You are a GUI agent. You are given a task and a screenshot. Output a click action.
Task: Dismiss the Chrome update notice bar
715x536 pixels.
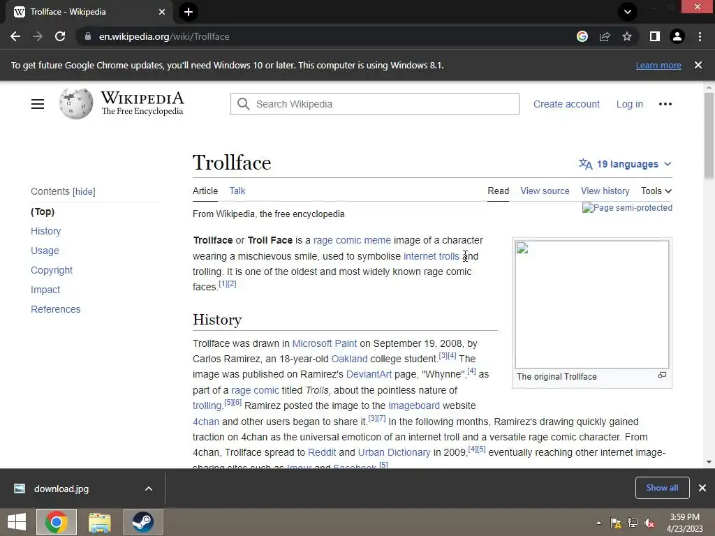point(698,65)
